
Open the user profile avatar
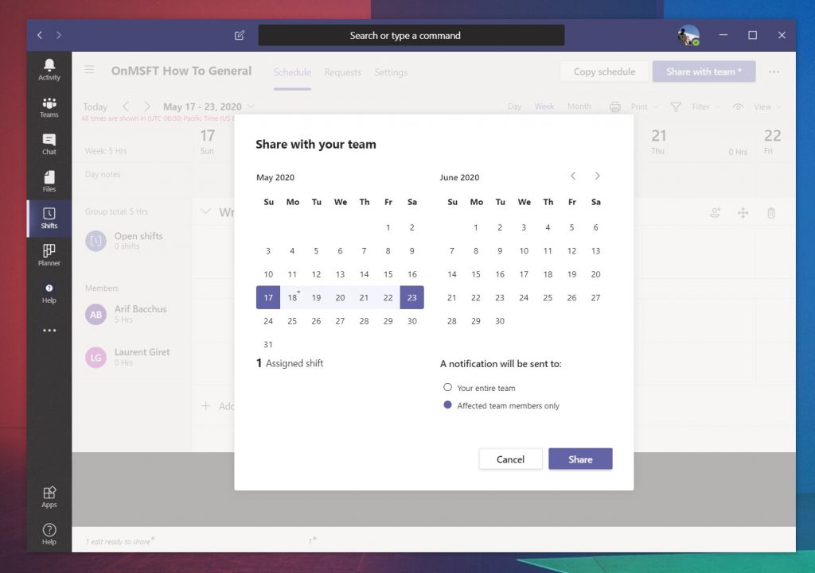pos(688,35)
